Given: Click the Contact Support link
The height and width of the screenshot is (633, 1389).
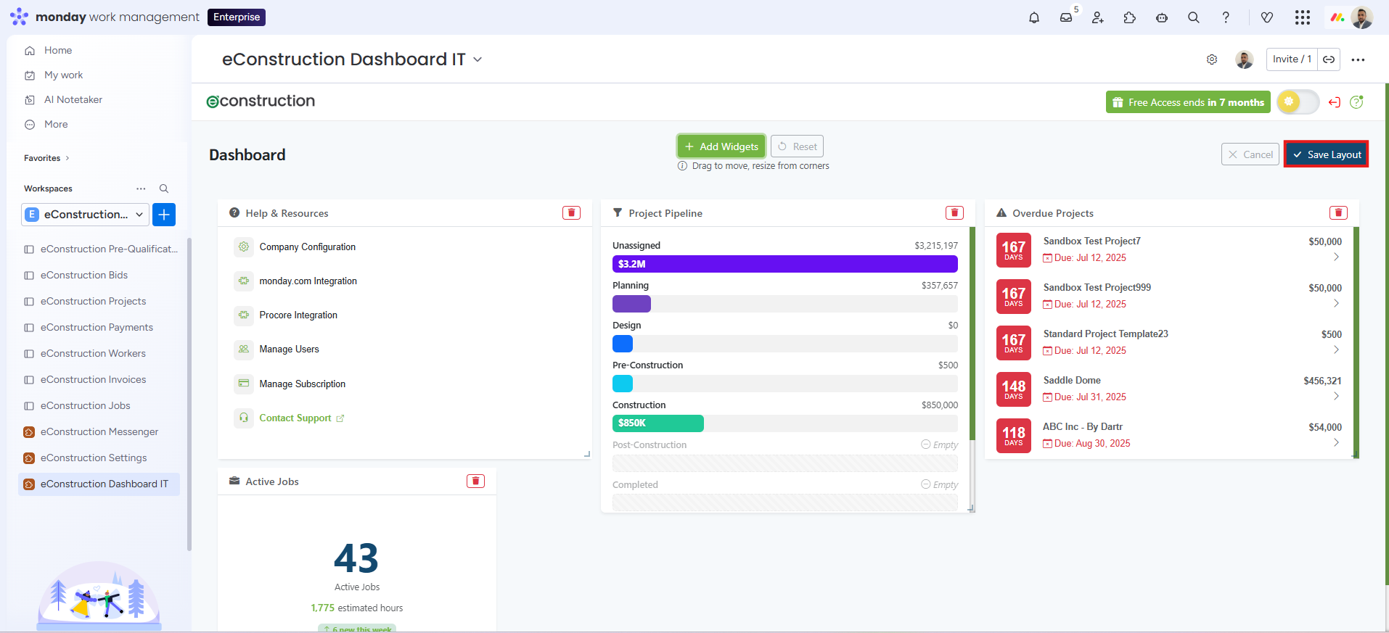Looking at the screenshot, I should coord(295,418).
